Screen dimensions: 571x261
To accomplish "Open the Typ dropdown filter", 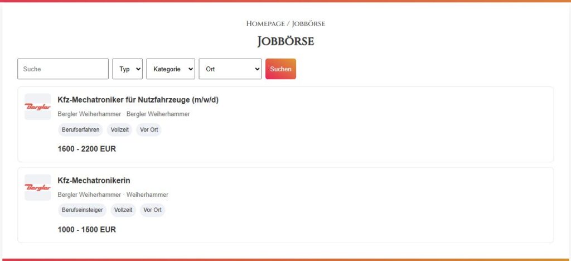I will pyautogui.click(x=127, y=69).
